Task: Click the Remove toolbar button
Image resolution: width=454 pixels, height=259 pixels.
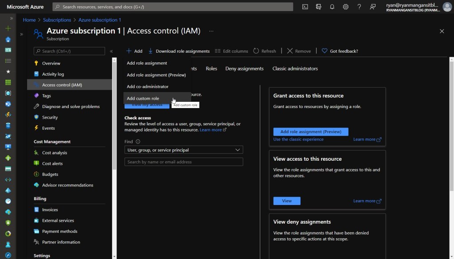Action: tap(299, 51)
